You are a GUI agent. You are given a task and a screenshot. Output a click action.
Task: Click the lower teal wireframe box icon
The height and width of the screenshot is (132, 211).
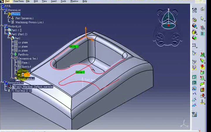(194, 82)
